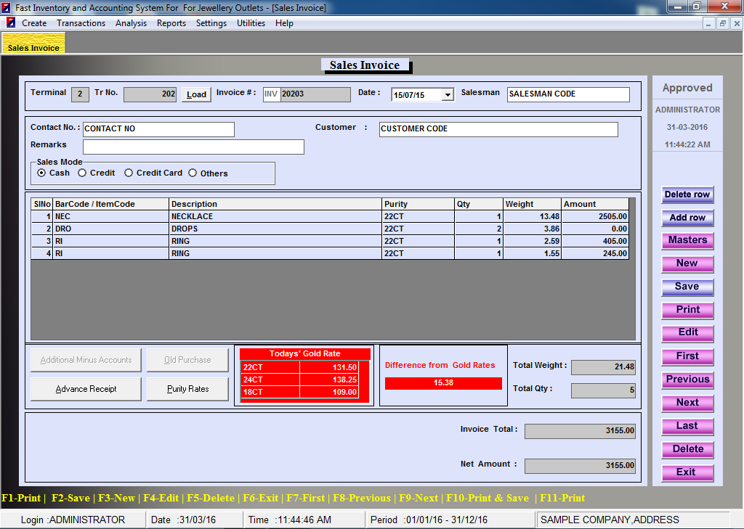Open Purity Rates
Screen dimensions: 744x529
coord(187,389)
